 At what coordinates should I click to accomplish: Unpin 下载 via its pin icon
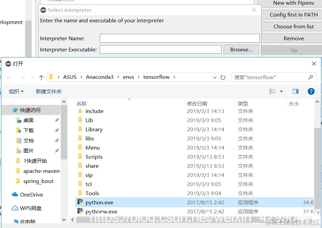click(57, 130)
